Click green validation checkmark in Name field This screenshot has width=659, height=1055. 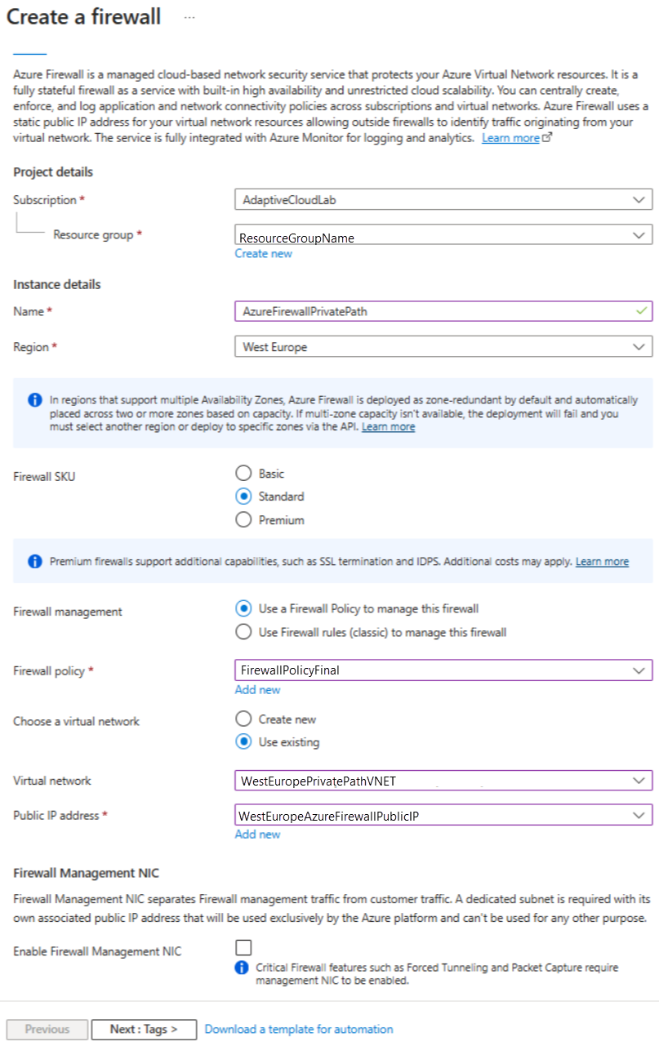(641, 311)
